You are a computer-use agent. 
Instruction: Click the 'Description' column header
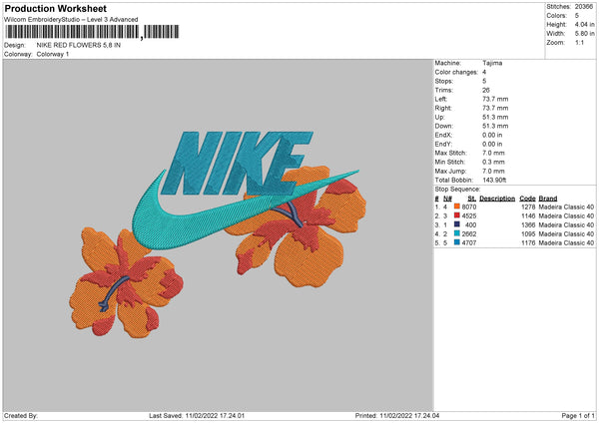(497, 199)
